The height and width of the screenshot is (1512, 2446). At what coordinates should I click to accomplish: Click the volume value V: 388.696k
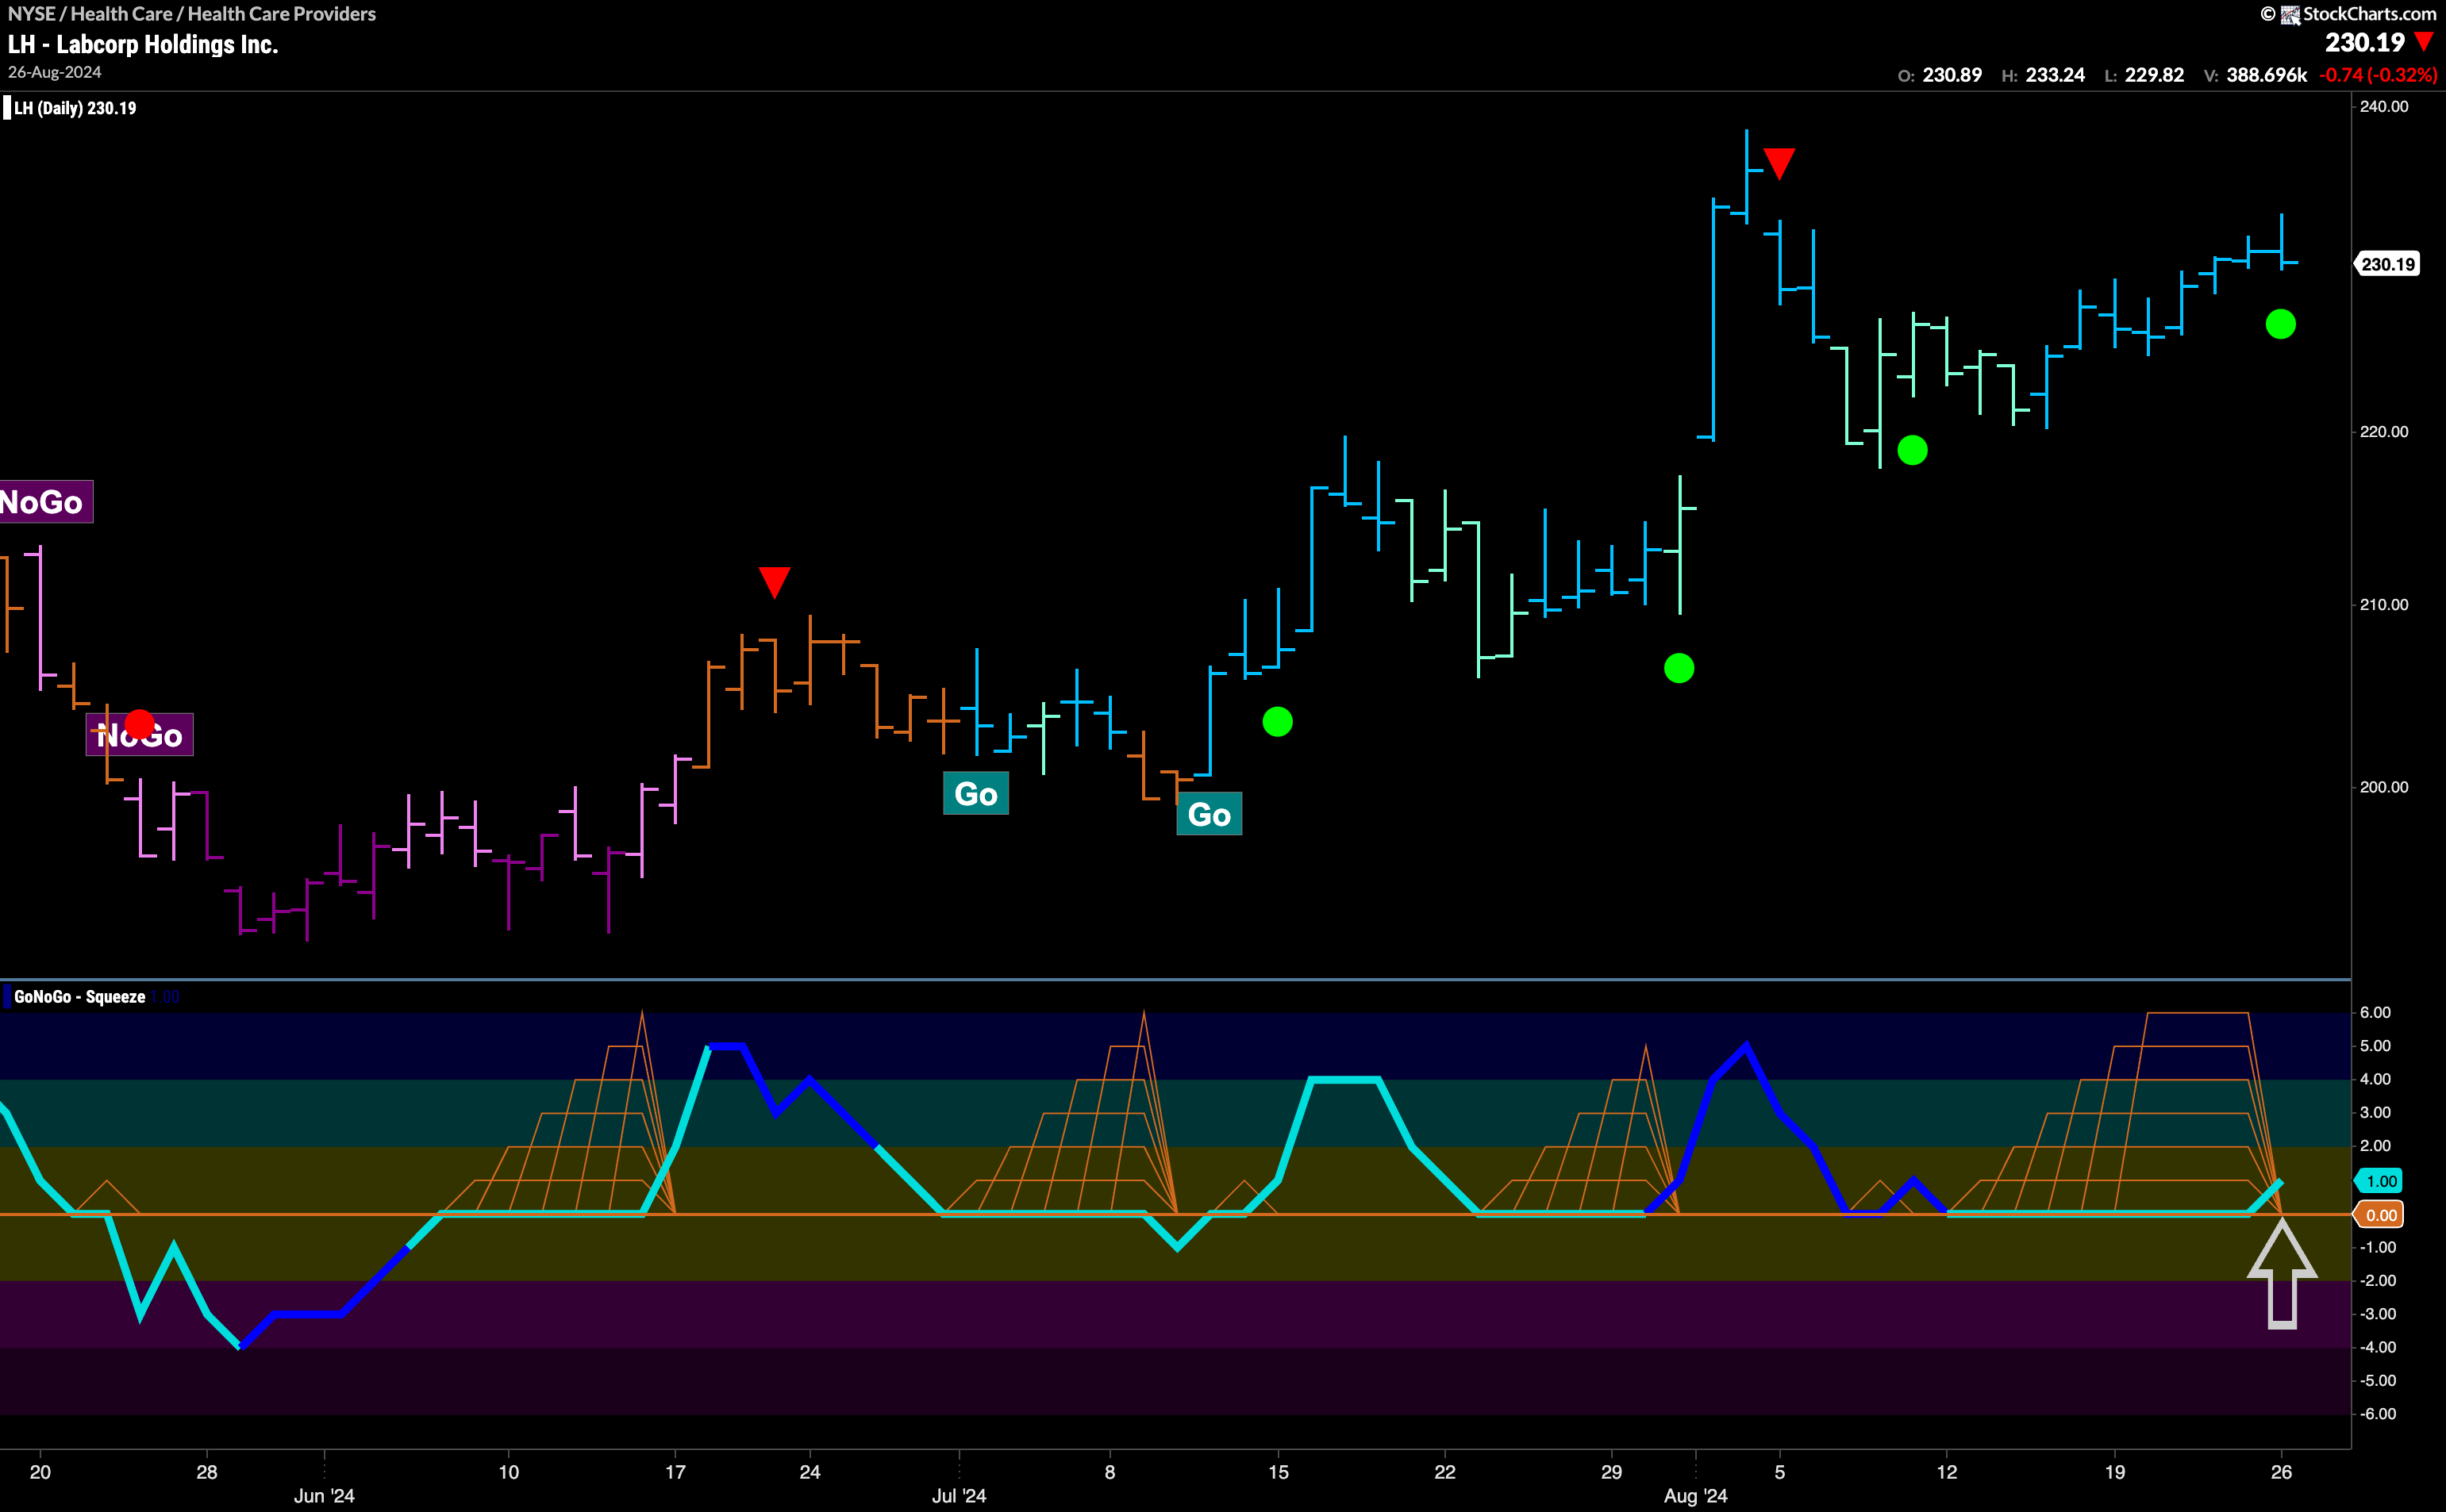pos(2255,75)
